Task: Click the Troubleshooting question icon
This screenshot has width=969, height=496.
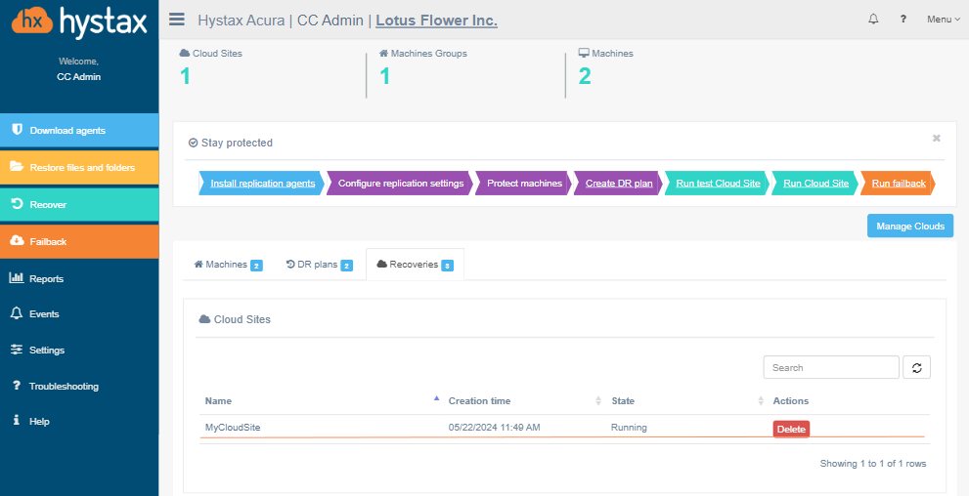Action: tap(17, 386)
